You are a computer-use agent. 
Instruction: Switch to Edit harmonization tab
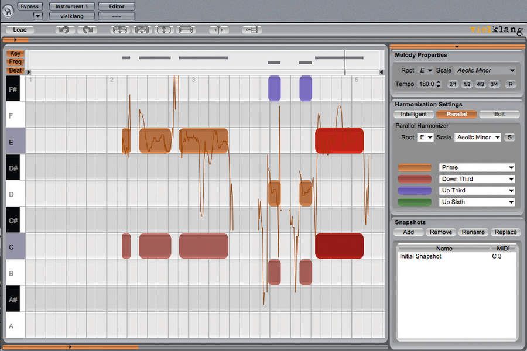tap(499, 114)
